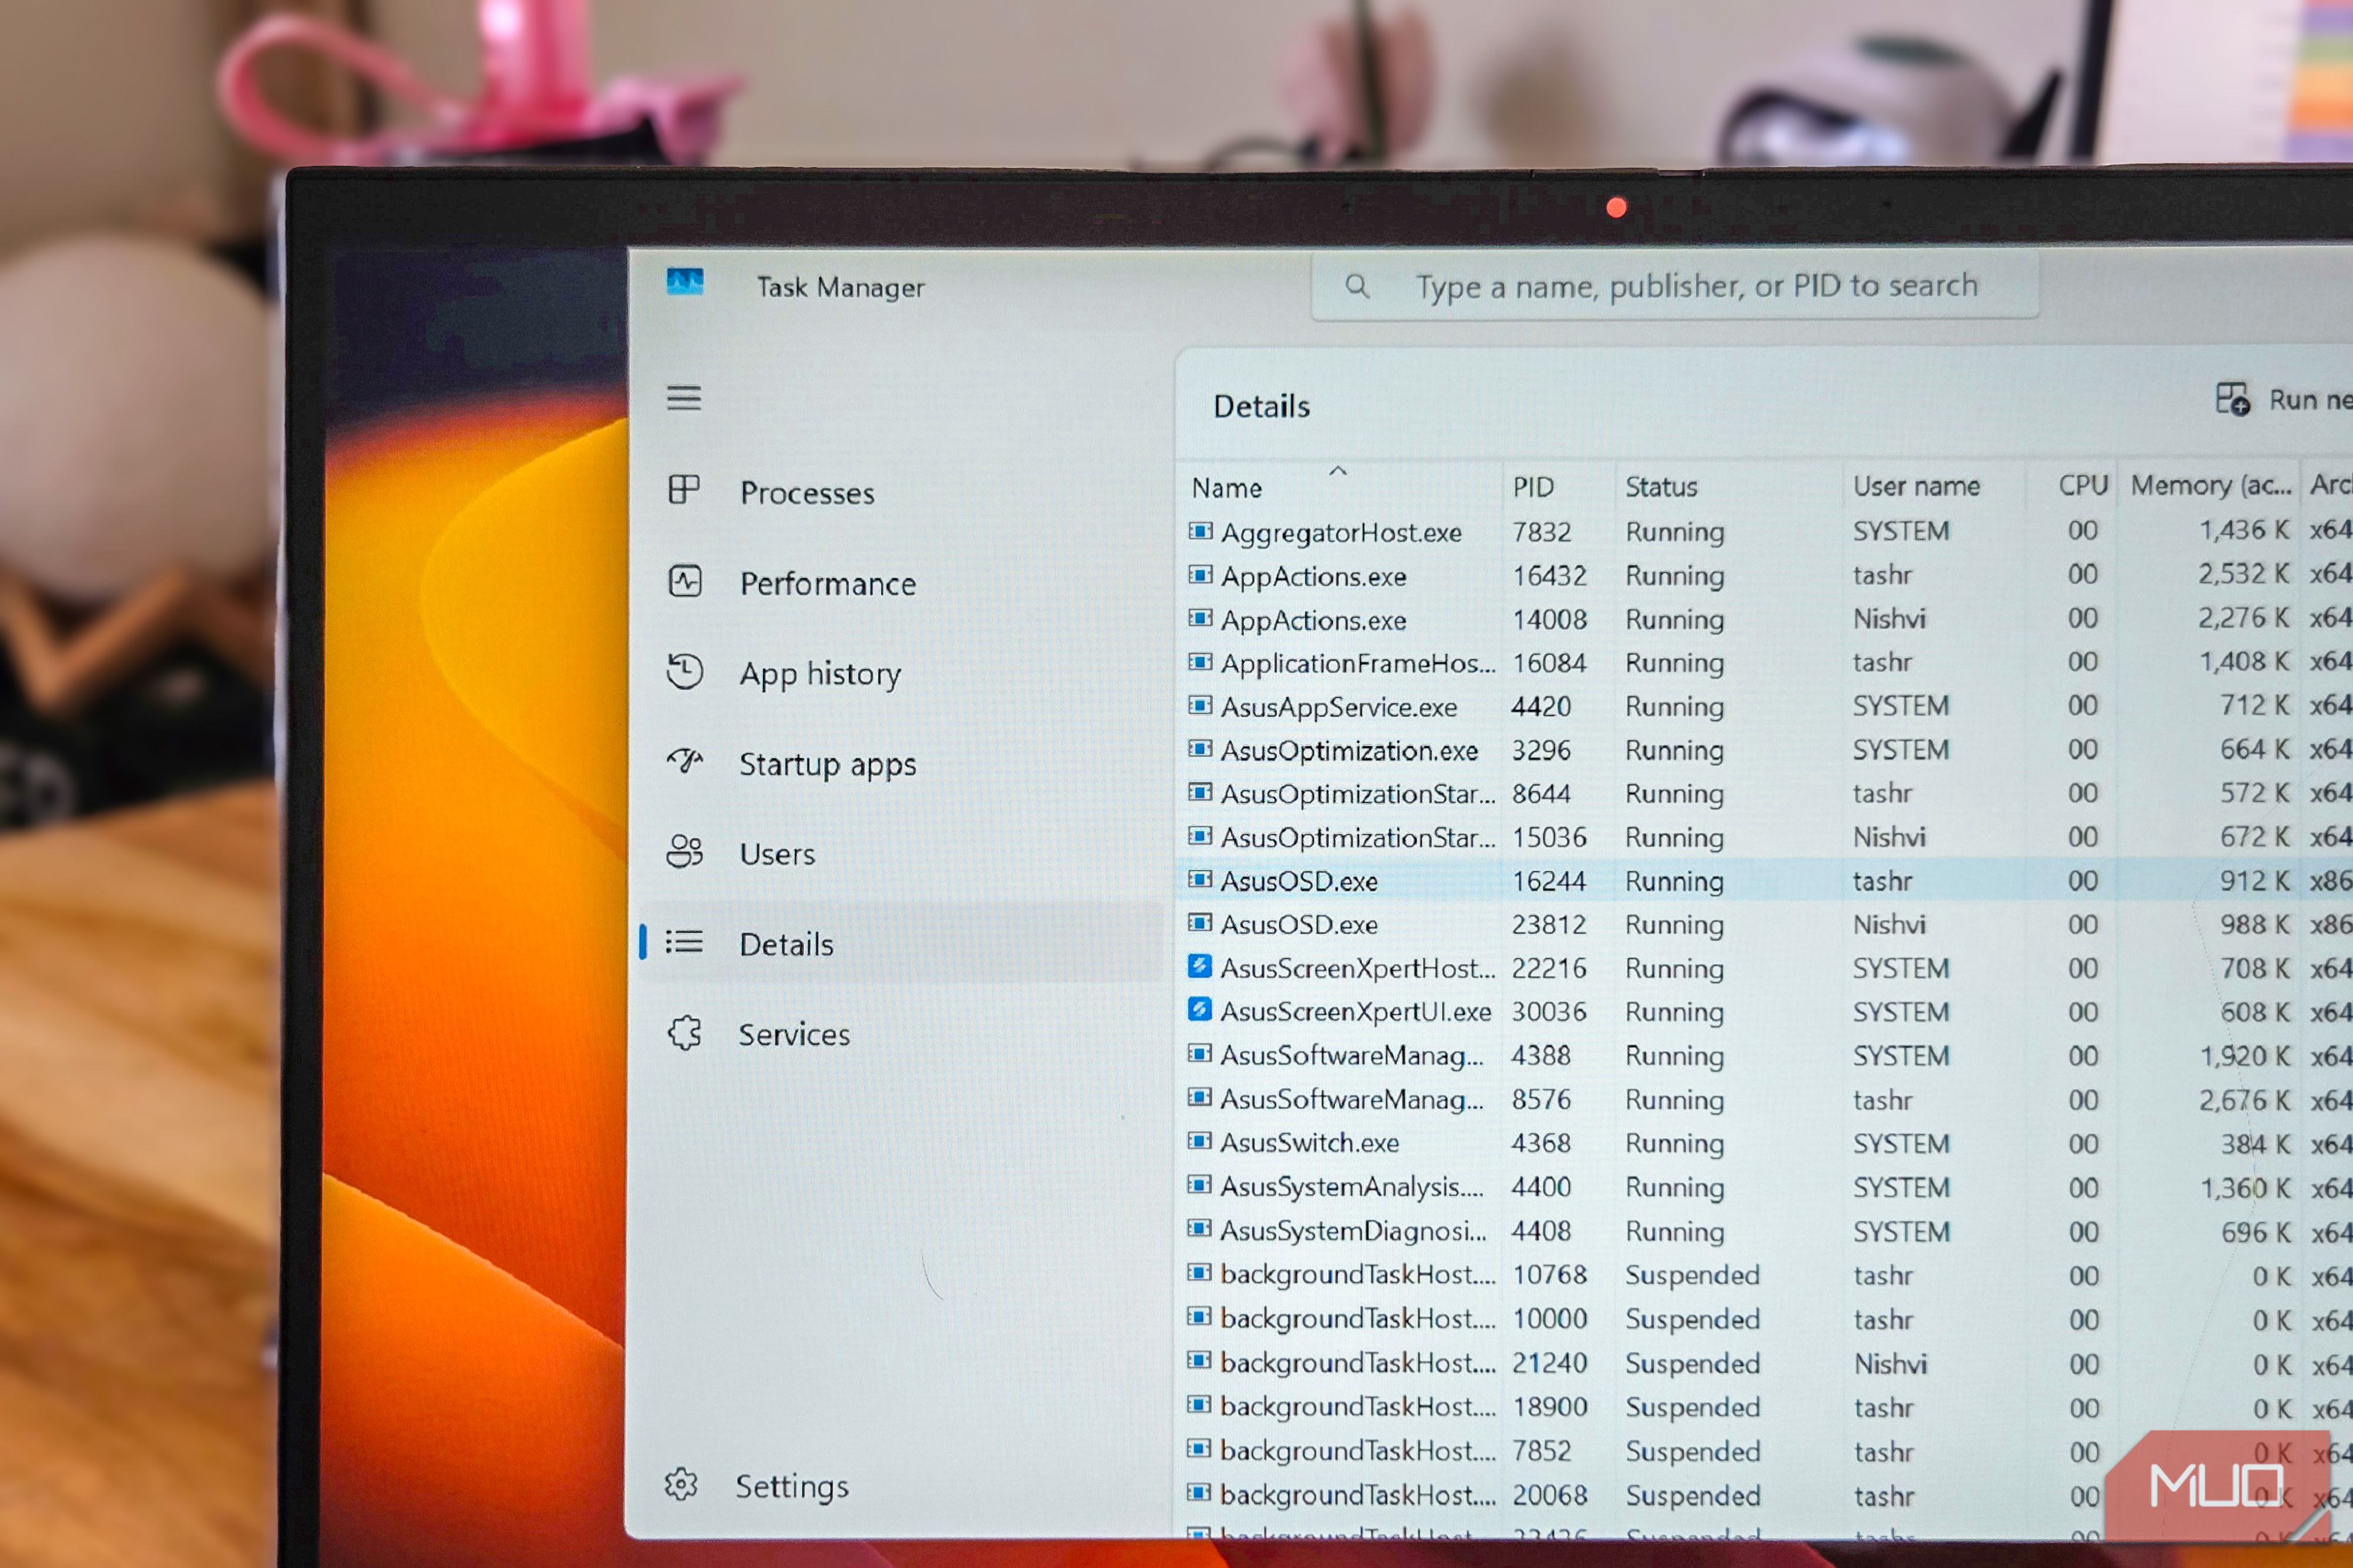Click the Run new task icon
Viewport: 2353px width, 1568px height.
(x=2233, y=399)
